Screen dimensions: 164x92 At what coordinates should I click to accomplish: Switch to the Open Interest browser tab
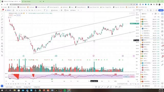(31, 2)
